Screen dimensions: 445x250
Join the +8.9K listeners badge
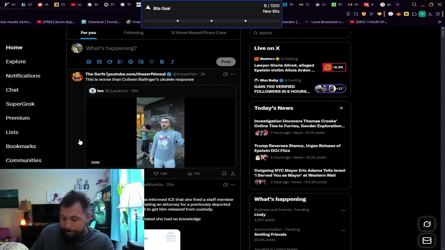(334, 67)
